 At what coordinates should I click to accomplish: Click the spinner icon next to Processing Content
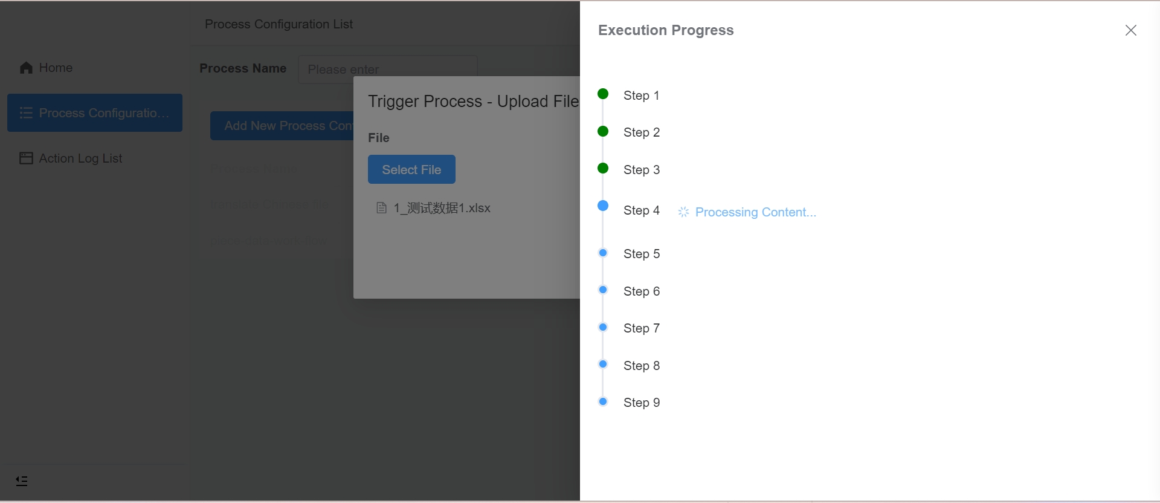683,212
